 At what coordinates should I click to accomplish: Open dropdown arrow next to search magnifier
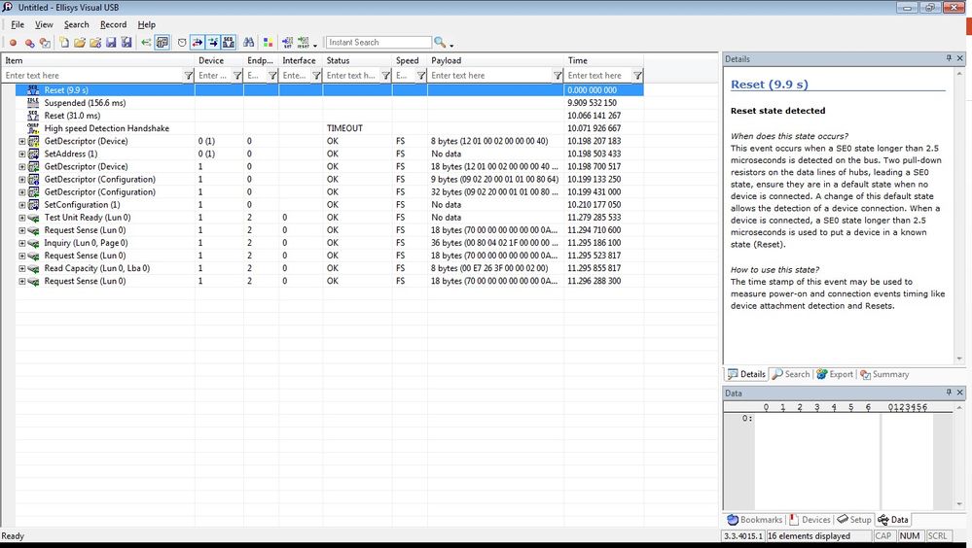pyautogui.click(x=451, y=46)
